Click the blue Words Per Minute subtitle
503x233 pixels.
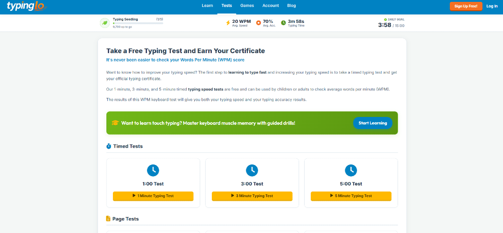point(175,60)
